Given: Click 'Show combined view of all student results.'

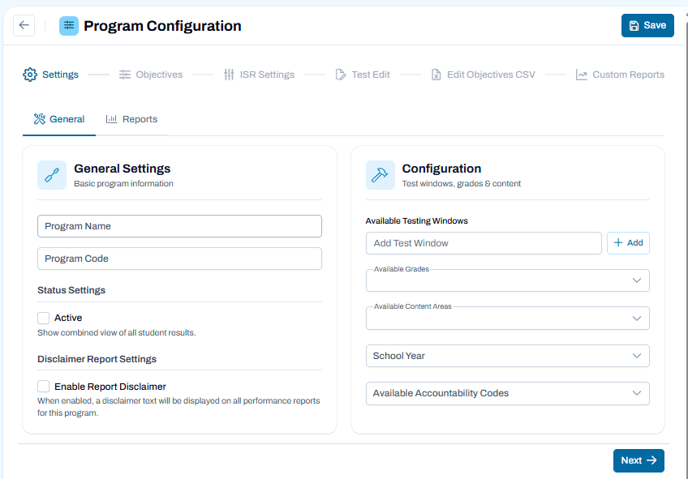Looking at the screenshot, I should click(x=116, y=332).
